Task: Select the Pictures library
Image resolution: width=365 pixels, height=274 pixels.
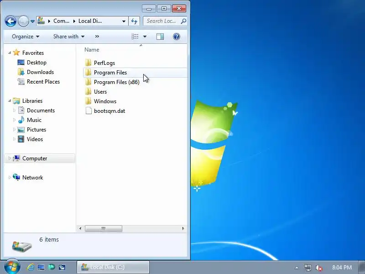Action: point(36,130)
